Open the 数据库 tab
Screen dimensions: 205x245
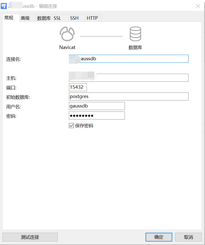[44, 18]
